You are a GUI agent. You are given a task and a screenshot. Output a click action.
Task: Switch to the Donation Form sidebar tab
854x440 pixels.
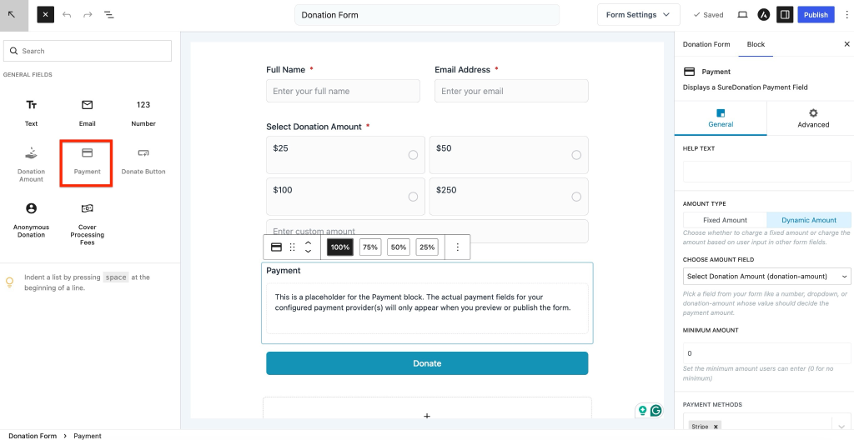(706, 44)
